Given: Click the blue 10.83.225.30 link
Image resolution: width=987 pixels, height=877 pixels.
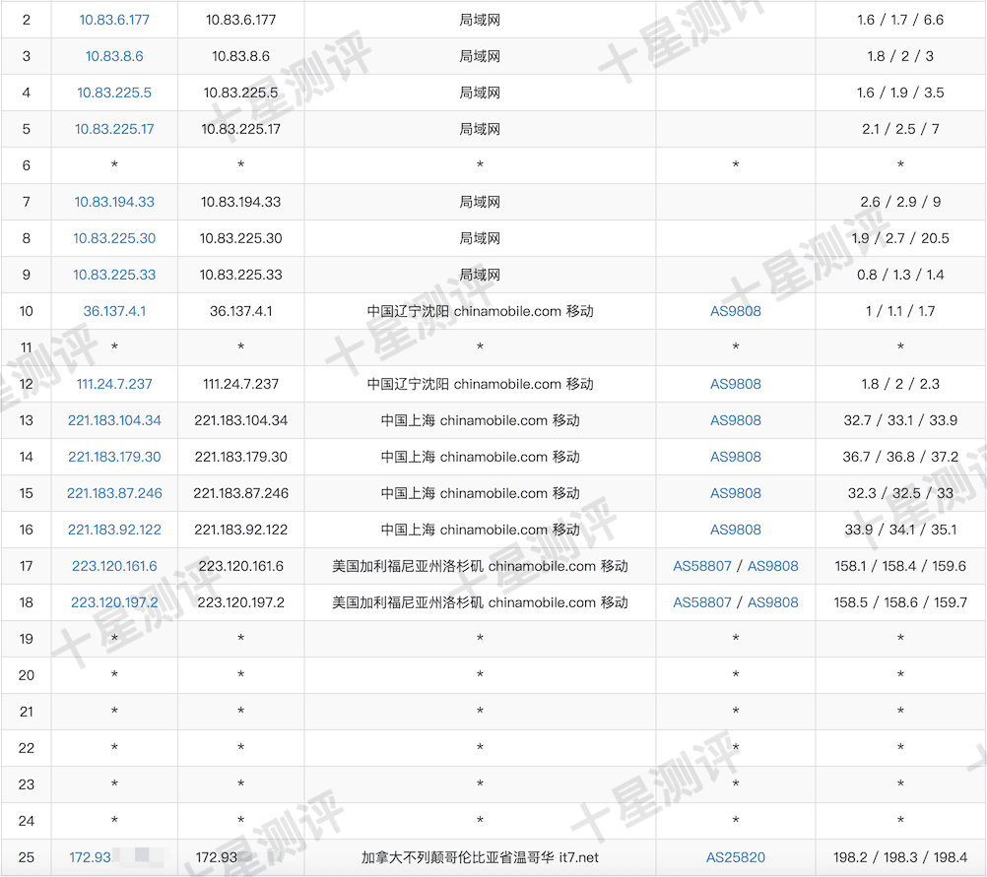Looking at the screenshot, I should pyautogui.click(x=114, y=238).
